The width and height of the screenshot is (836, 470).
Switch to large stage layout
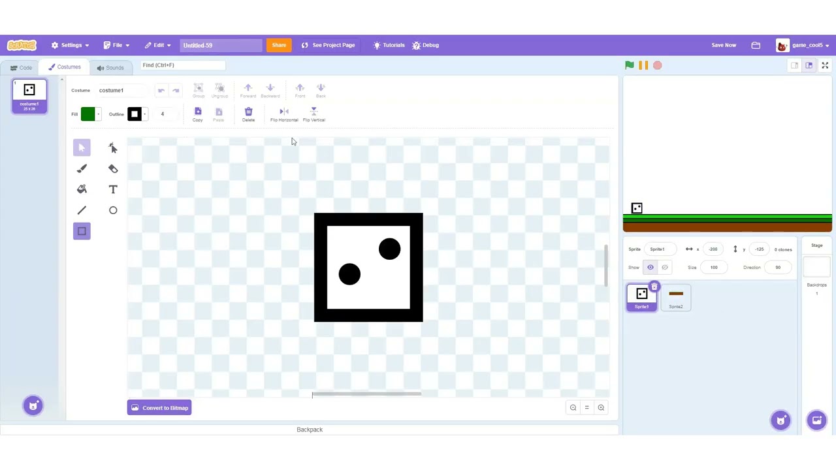point(809,65)
